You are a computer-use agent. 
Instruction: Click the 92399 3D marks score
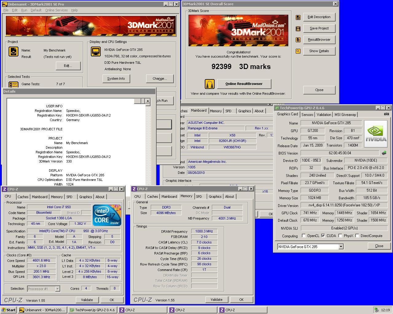click(241, 67)
